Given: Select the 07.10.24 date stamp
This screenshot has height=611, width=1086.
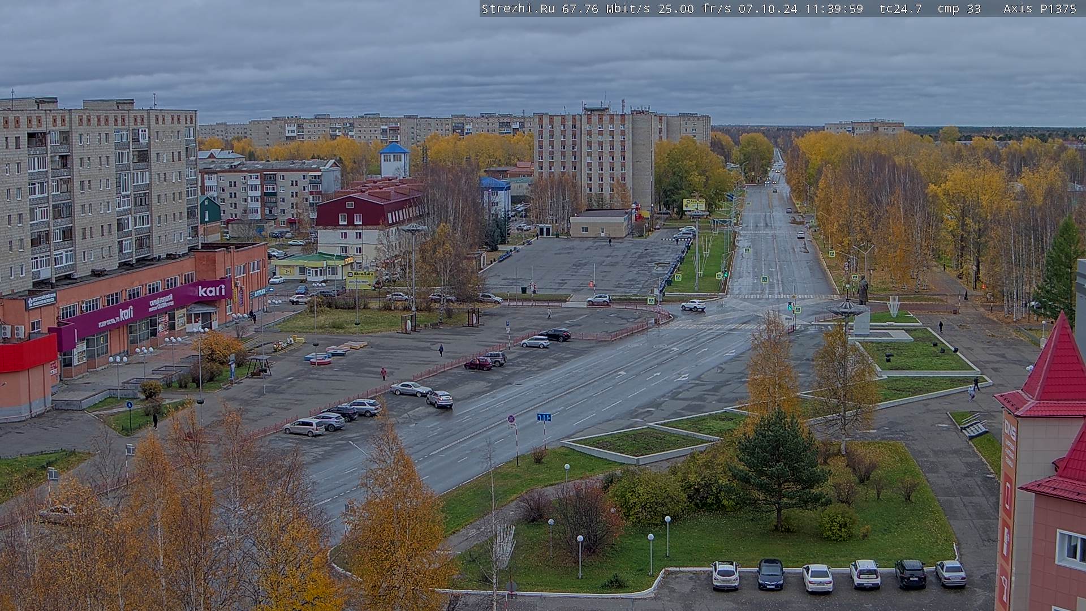Looking at the screenshot, I should pos(768,8).
